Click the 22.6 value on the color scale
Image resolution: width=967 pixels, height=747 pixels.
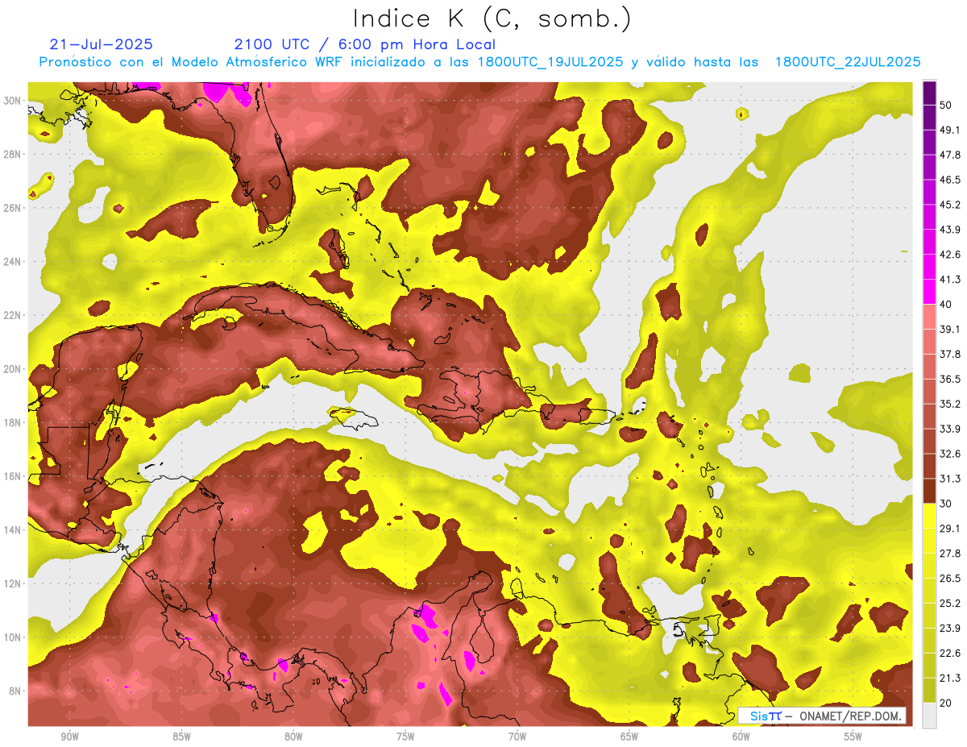point(950,653)
